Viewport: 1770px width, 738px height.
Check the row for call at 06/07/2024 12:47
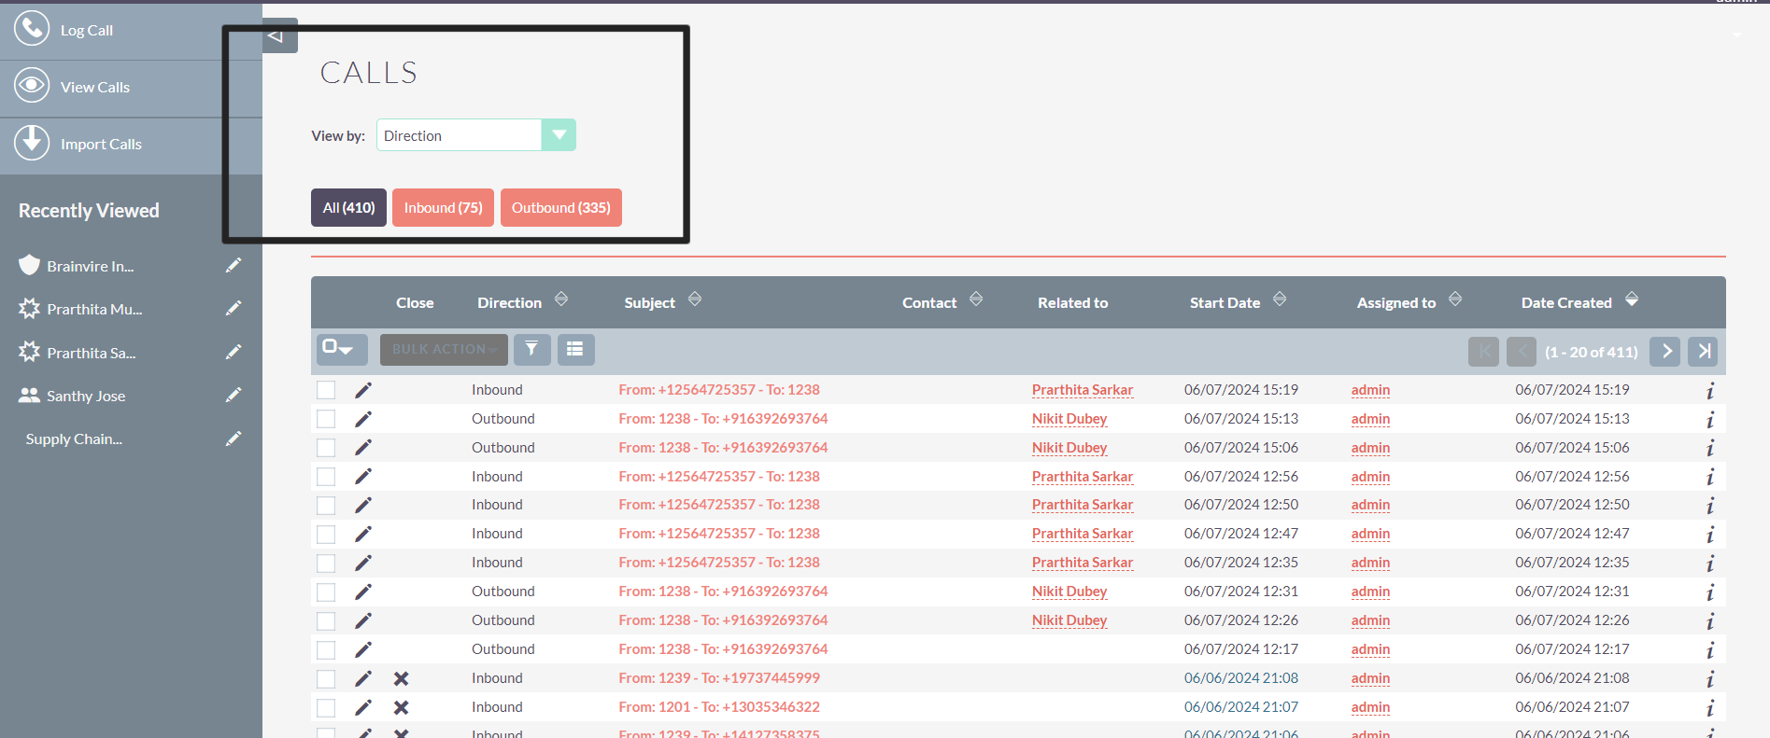pos(326,535)
